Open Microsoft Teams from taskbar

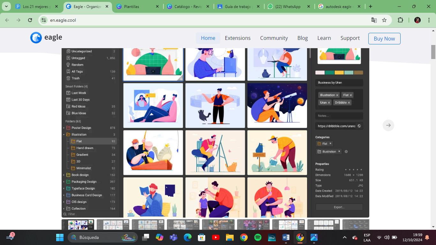click(x=173, y=237)
